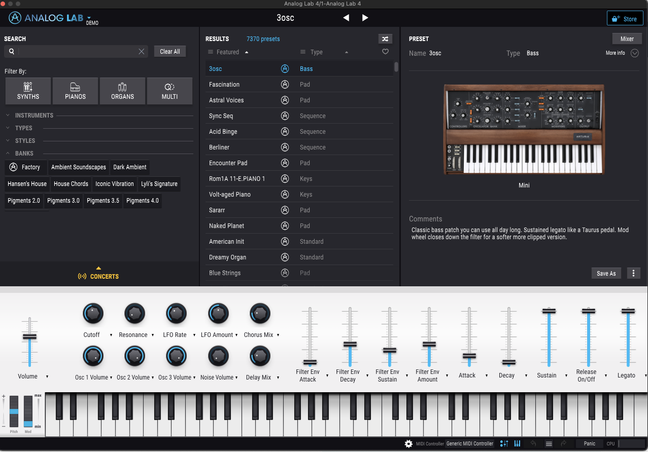648x452 pixels.
Task: Click the Delay Mix knob
Action: [x=260, y=357]
